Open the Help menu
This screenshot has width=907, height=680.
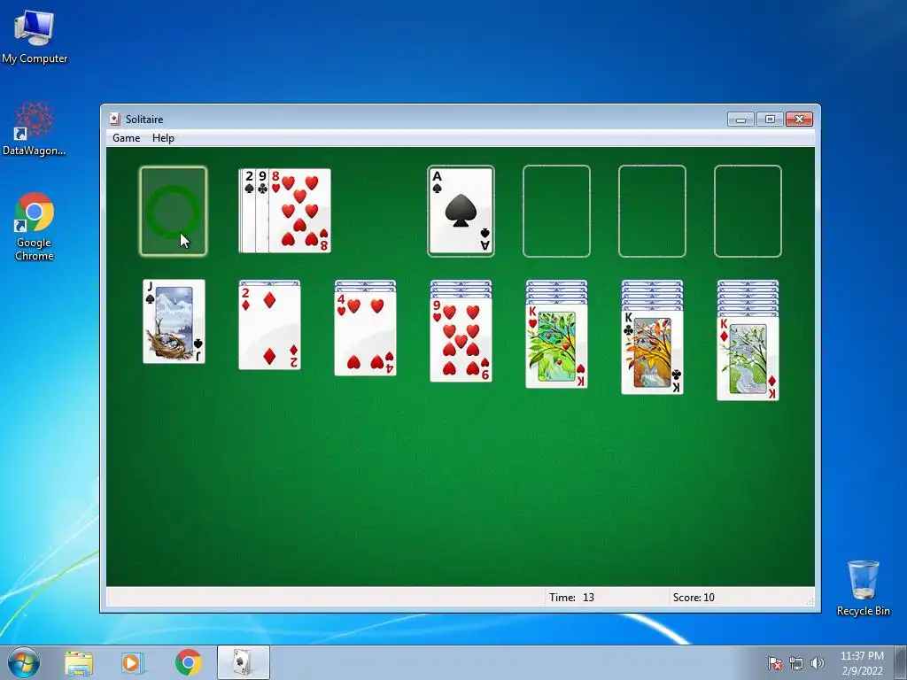click(163, 137)
